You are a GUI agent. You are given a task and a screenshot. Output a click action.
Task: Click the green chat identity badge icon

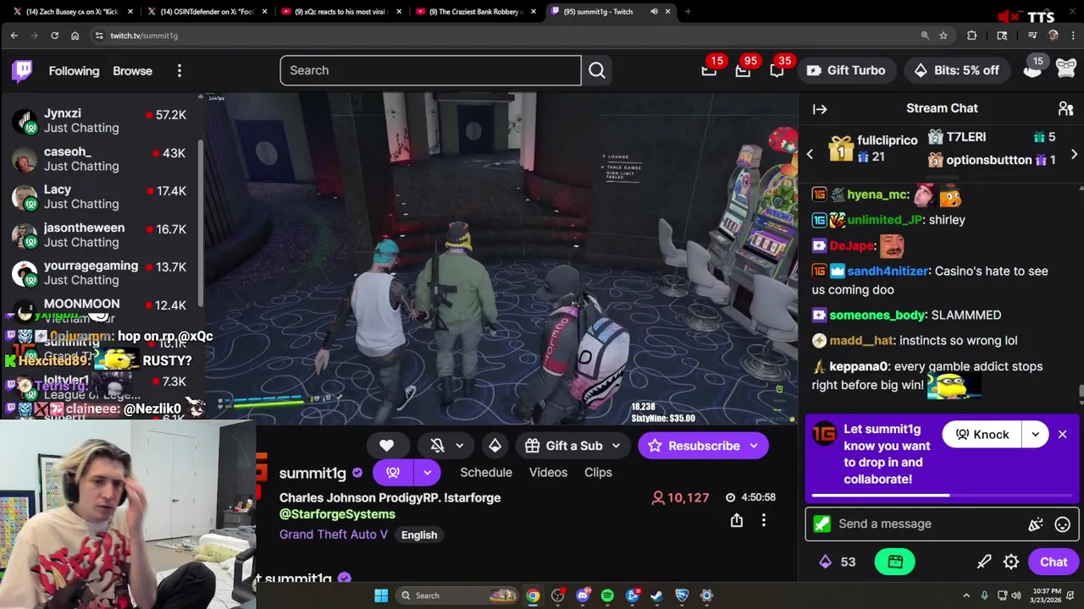click(821, 524)
